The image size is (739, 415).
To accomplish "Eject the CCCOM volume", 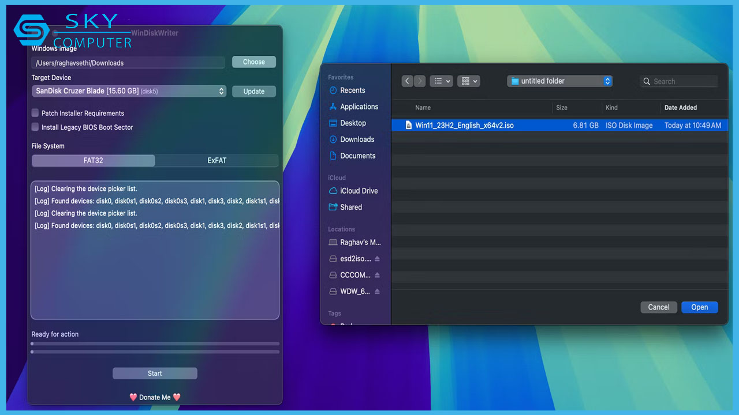I will point(378,275).
